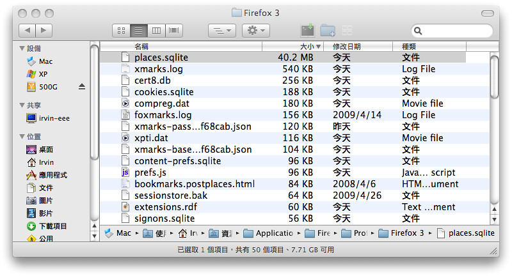
Task: Select sessionstore.bak file
Action: point(171,195)
